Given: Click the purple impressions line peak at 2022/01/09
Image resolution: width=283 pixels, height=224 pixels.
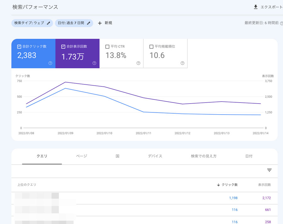Looking at the screenshot, I should (65, 82).
